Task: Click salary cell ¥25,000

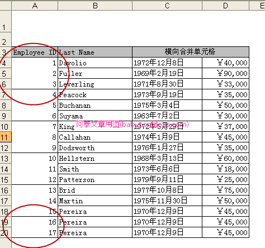Action: 225,179
